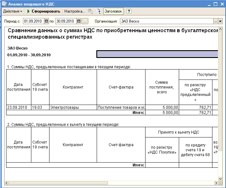Click the Контрагент header in the first table
This screenshot has width=226, height=188.
73,87
